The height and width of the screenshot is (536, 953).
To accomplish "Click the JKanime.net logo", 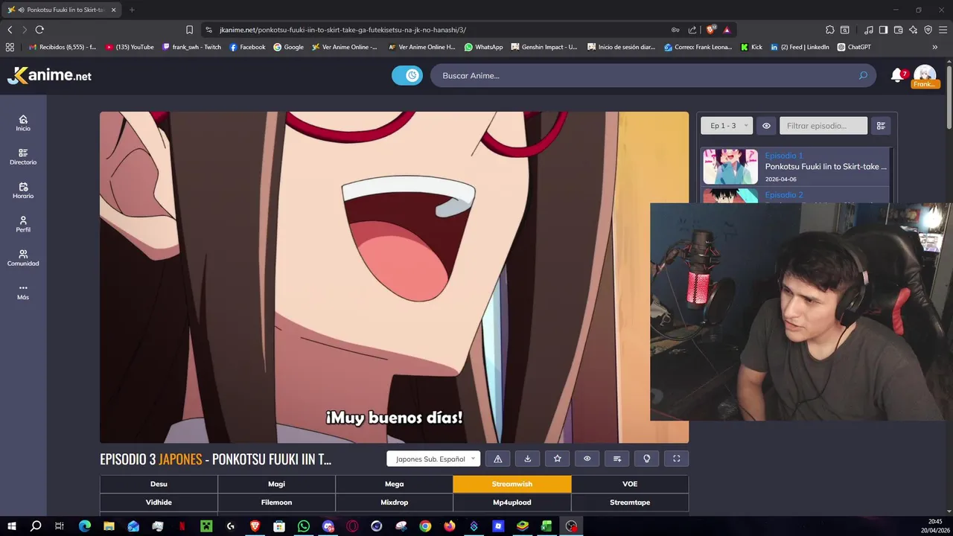I will click(x=49, y=75).
